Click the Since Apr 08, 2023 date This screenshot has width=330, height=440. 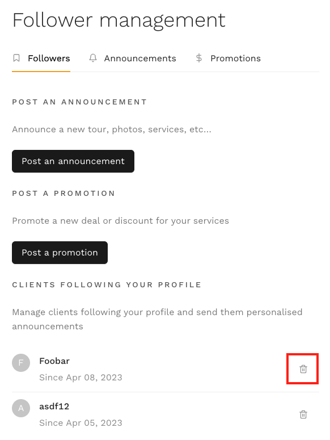point(81,378)
